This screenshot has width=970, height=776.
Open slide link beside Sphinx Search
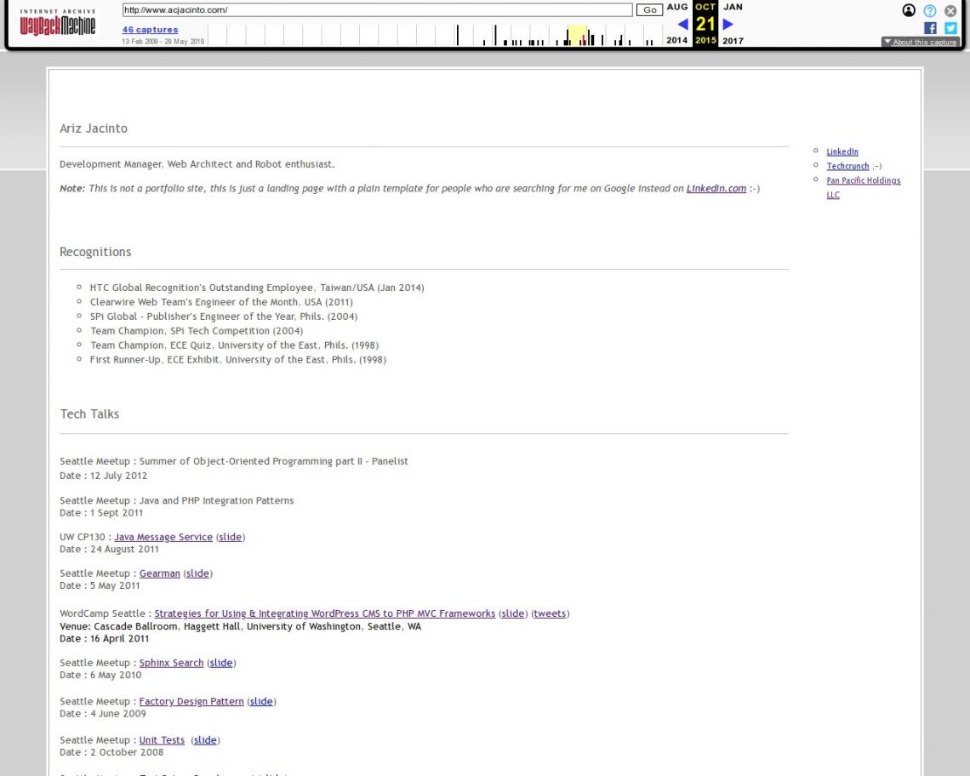tap(221, 663)
